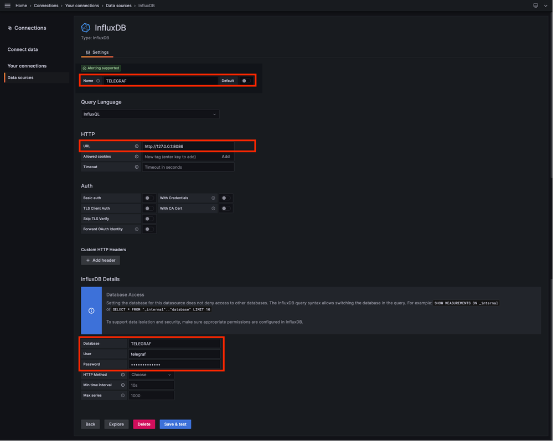Click the settings sliders icon on tab
Image resolution: width=553 pixels, height=441 pixels.
pos(88,53)
